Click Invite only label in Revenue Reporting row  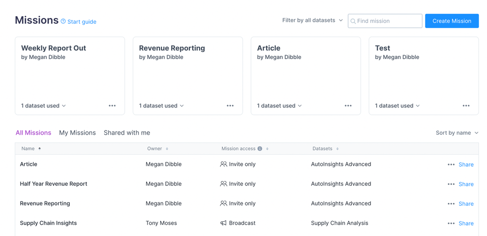click(242, 203)
